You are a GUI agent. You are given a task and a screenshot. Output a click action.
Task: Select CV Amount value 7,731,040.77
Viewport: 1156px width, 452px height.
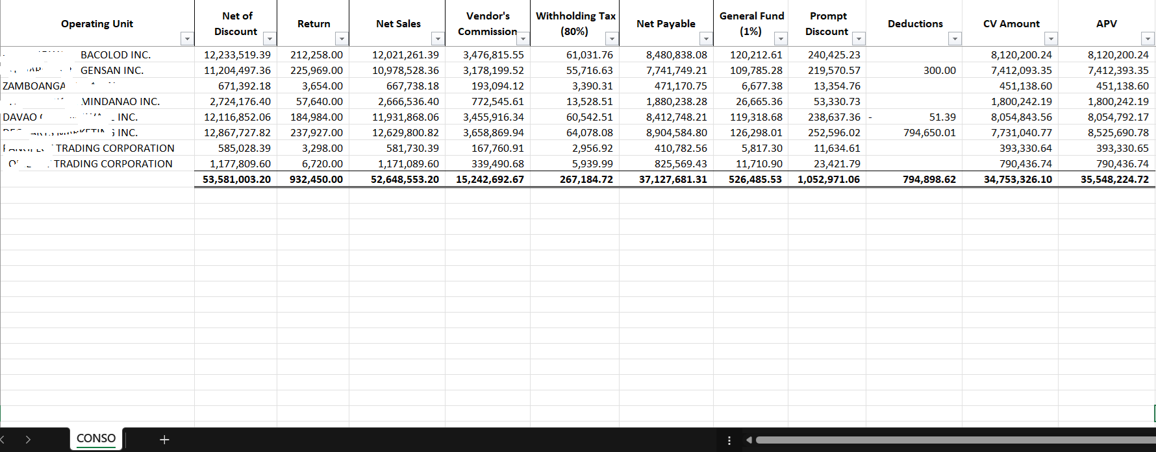pyautogui.click(x=1021, y=133)
